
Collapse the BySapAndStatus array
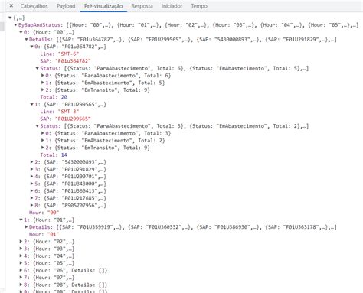15,25
